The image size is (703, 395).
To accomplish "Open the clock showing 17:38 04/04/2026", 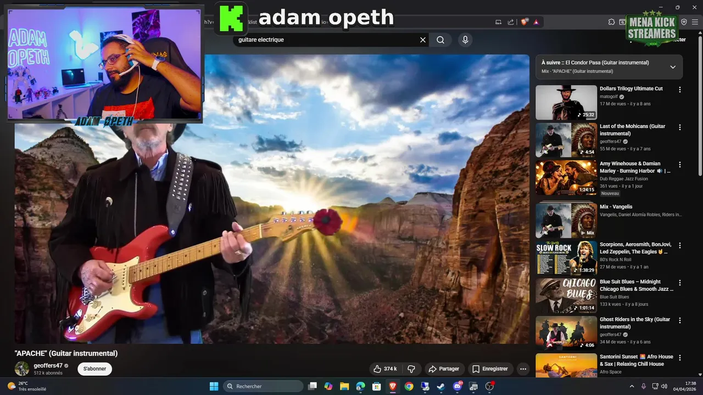I will click(686, 386).
